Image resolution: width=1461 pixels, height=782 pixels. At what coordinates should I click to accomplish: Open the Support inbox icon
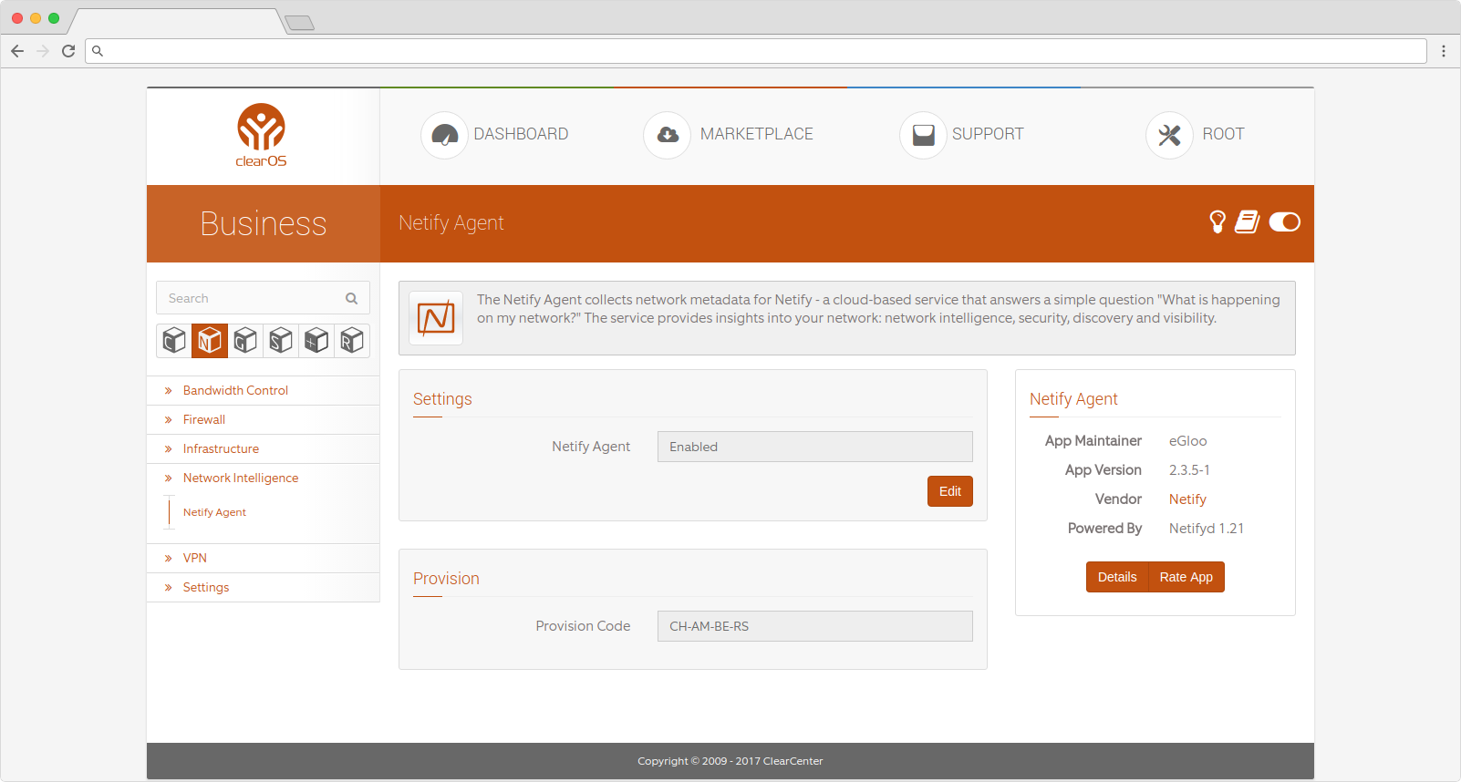click(923, 135)
